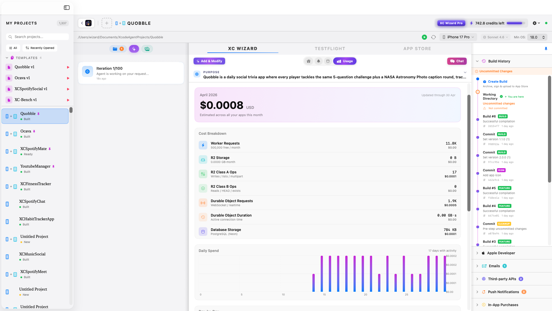Run the project with green play button
552x311 pixels.
pyautogui.click(x=424, y=37)
